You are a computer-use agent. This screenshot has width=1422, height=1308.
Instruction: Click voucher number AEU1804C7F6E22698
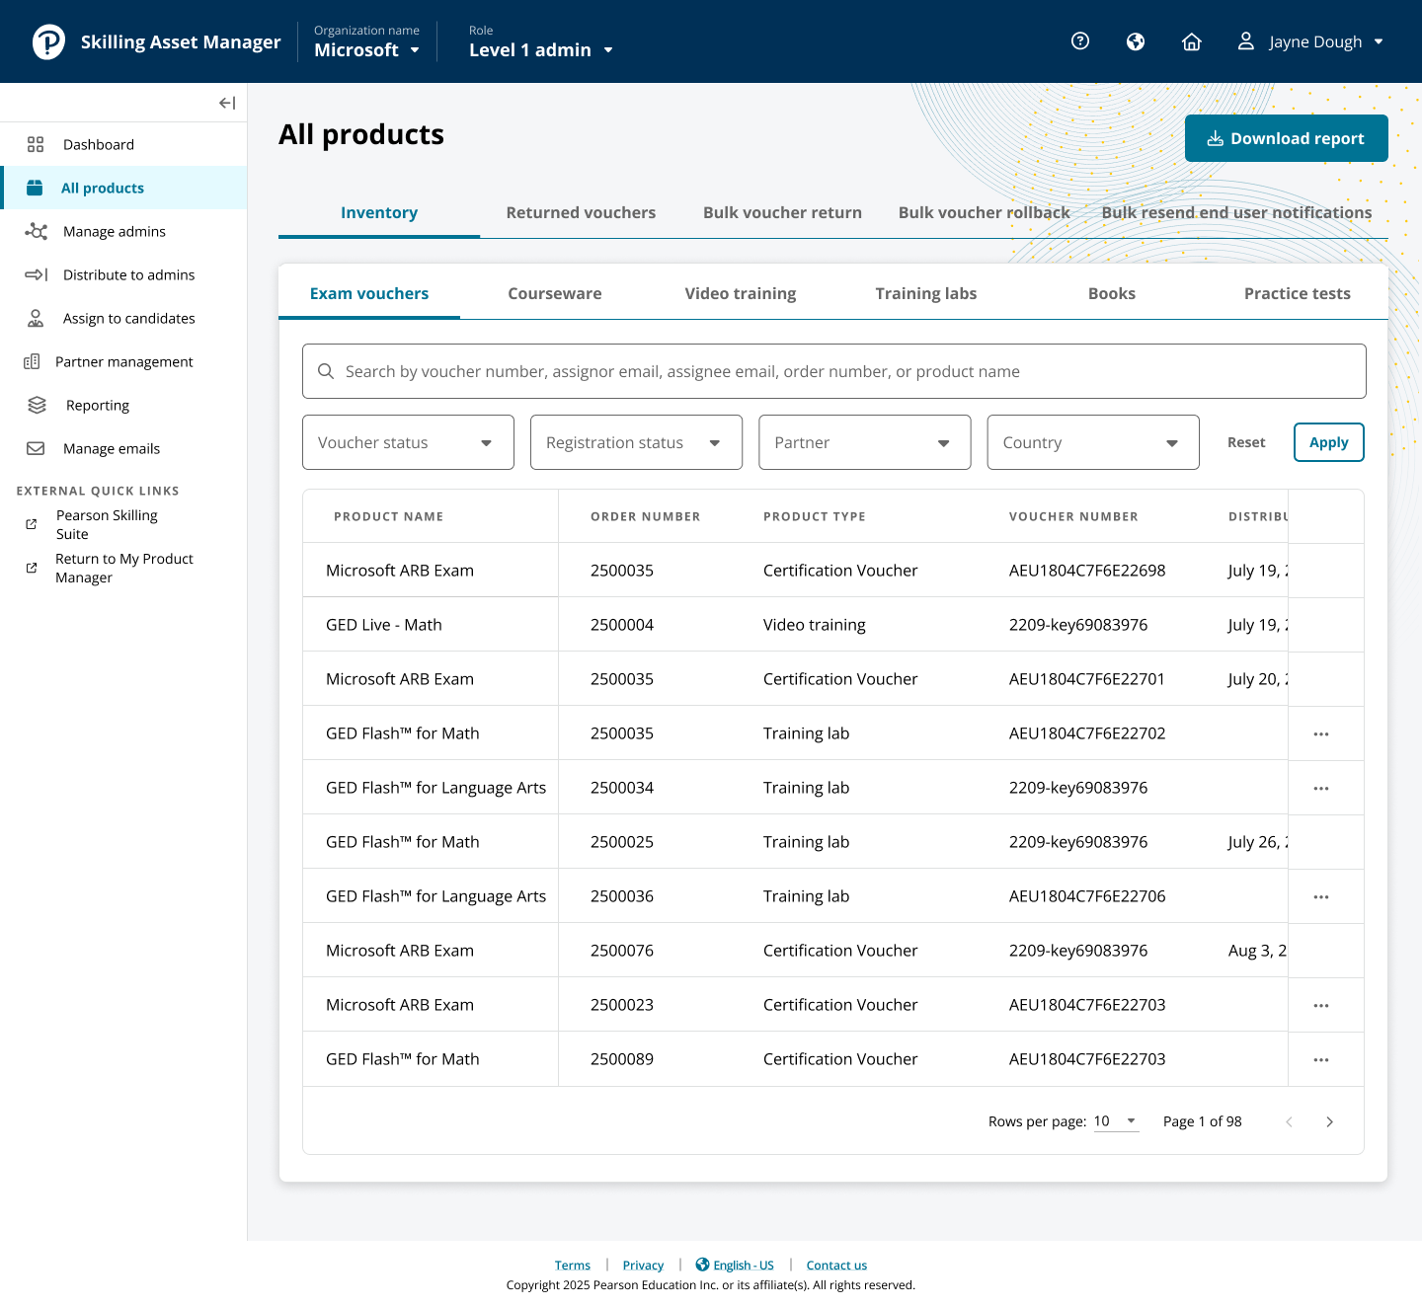(x=1087, y=571)
